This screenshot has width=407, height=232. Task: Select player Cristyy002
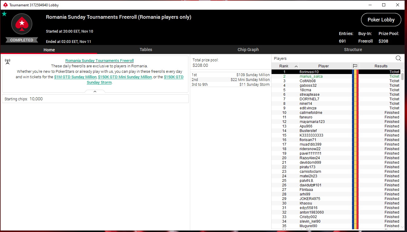[336, 217]
